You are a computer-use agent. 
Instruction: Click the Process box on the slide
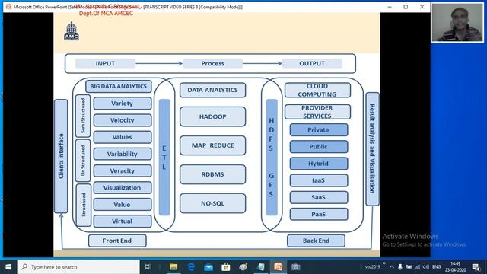point(212,63)
